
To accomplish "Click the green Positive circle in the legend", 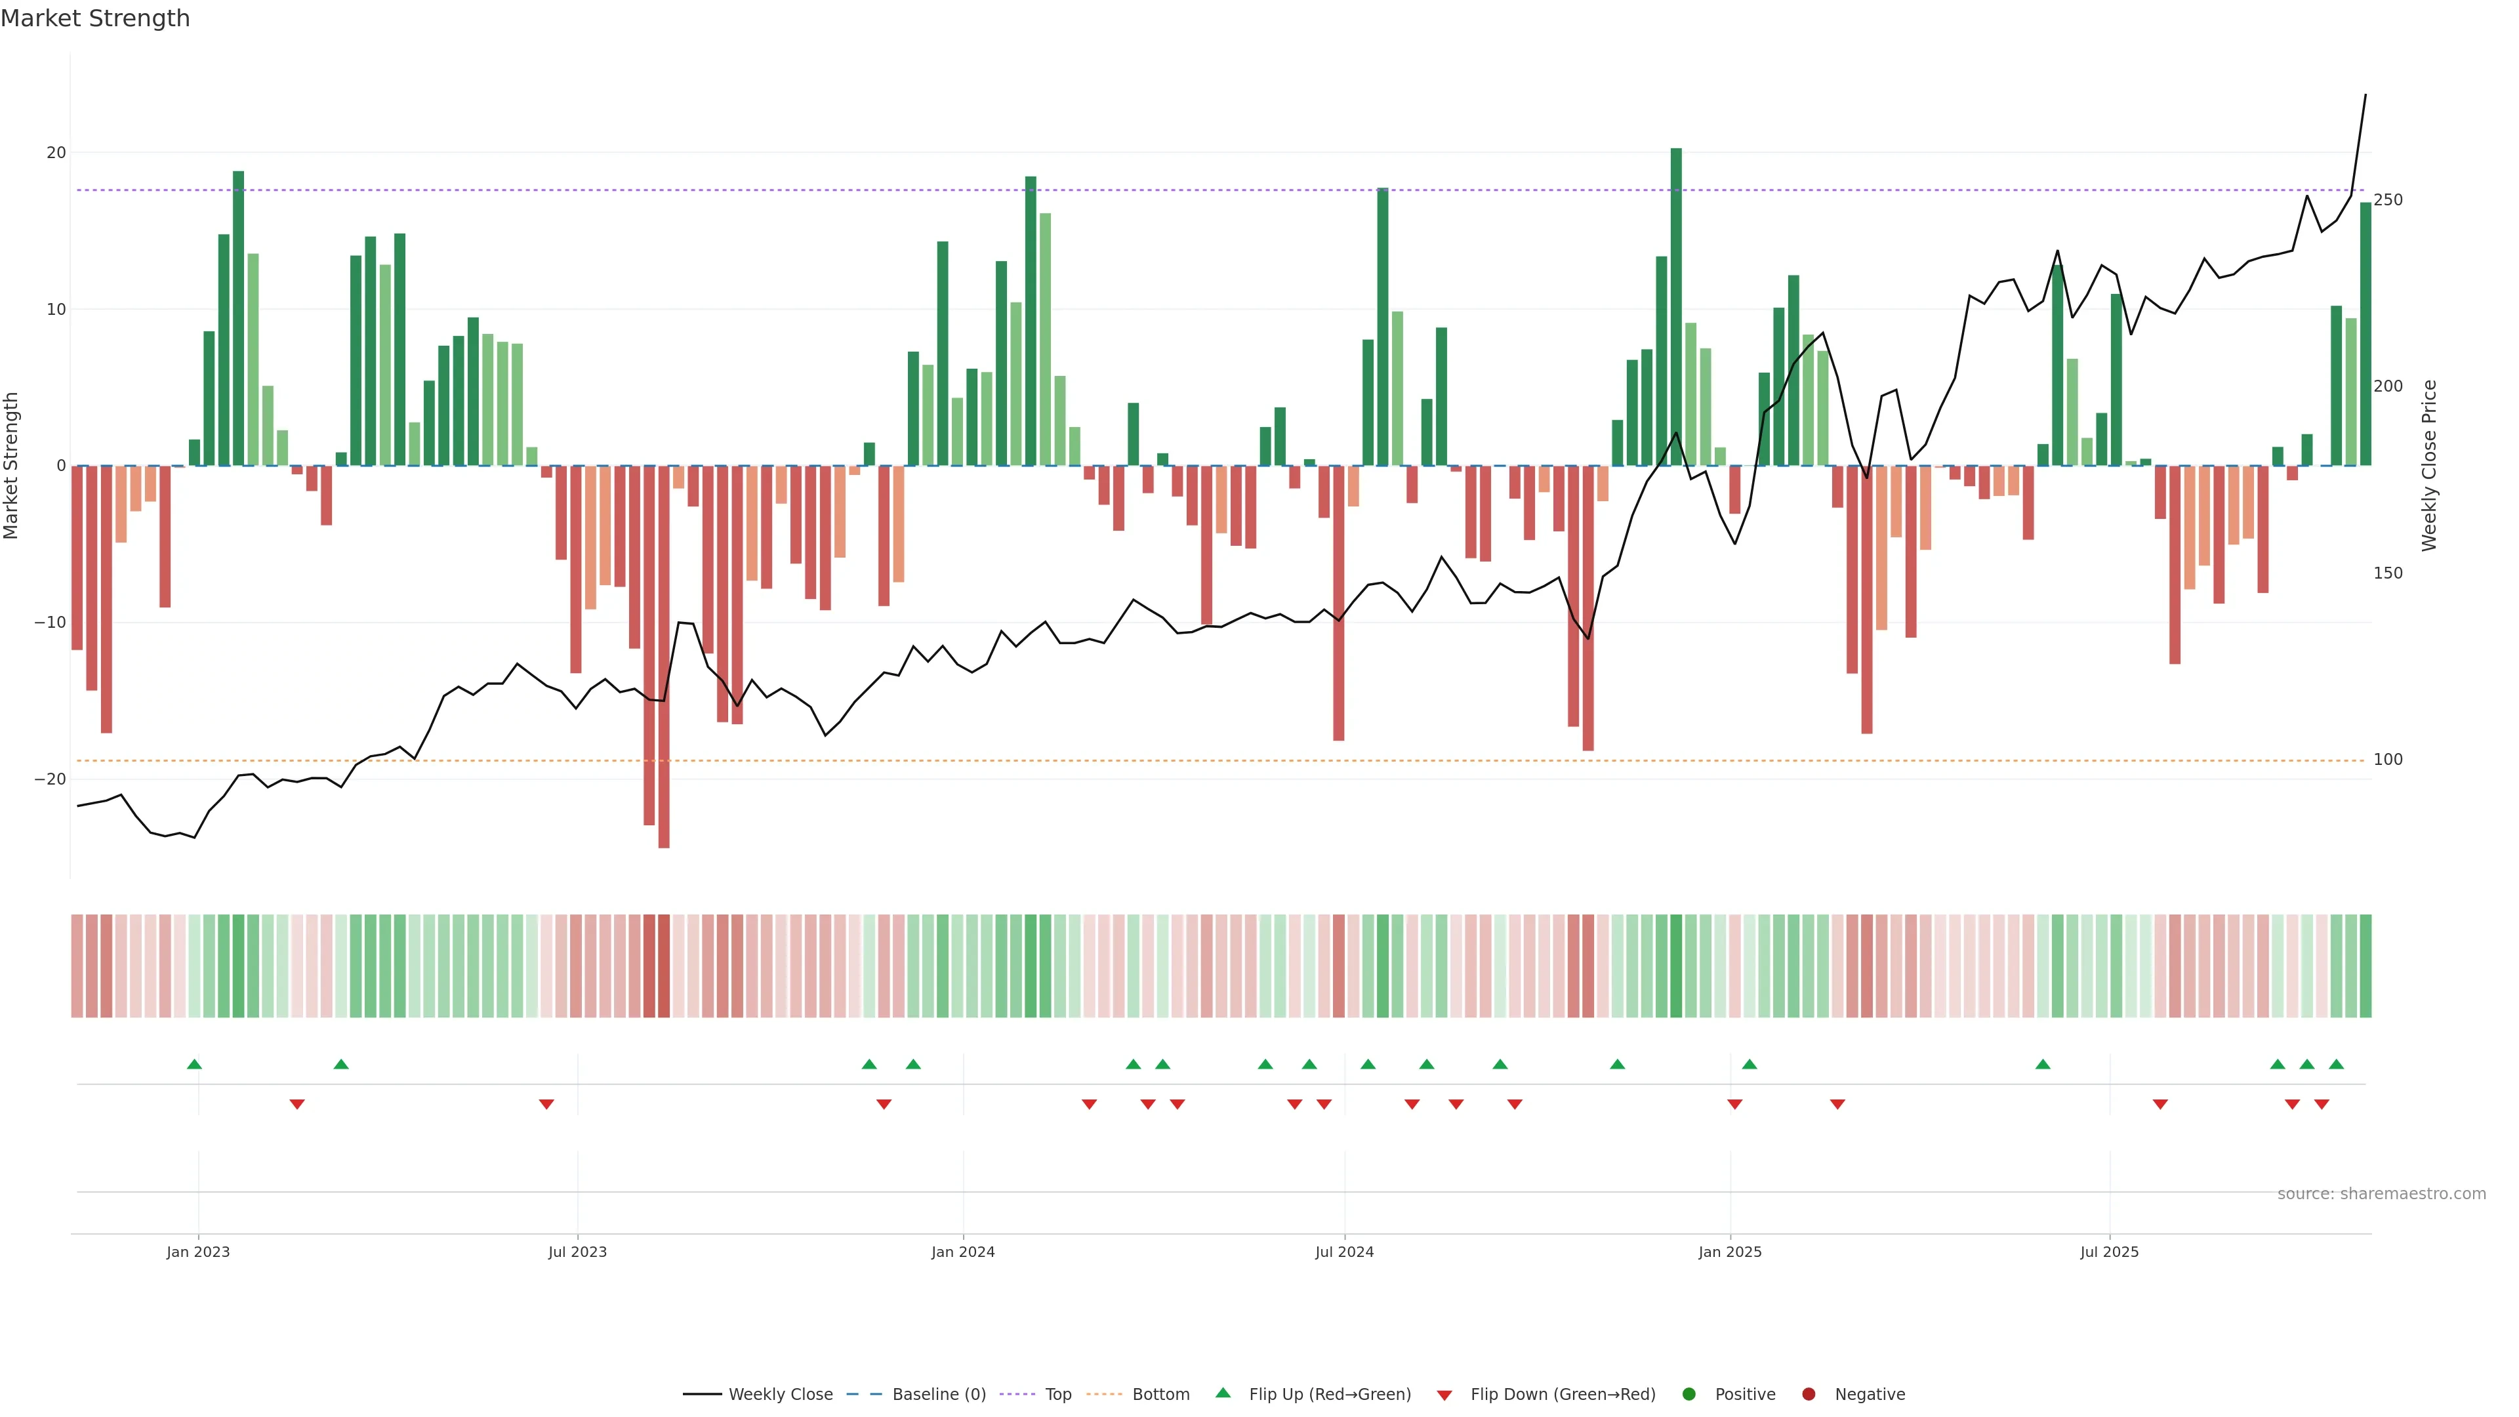I will [1689, 1395].
